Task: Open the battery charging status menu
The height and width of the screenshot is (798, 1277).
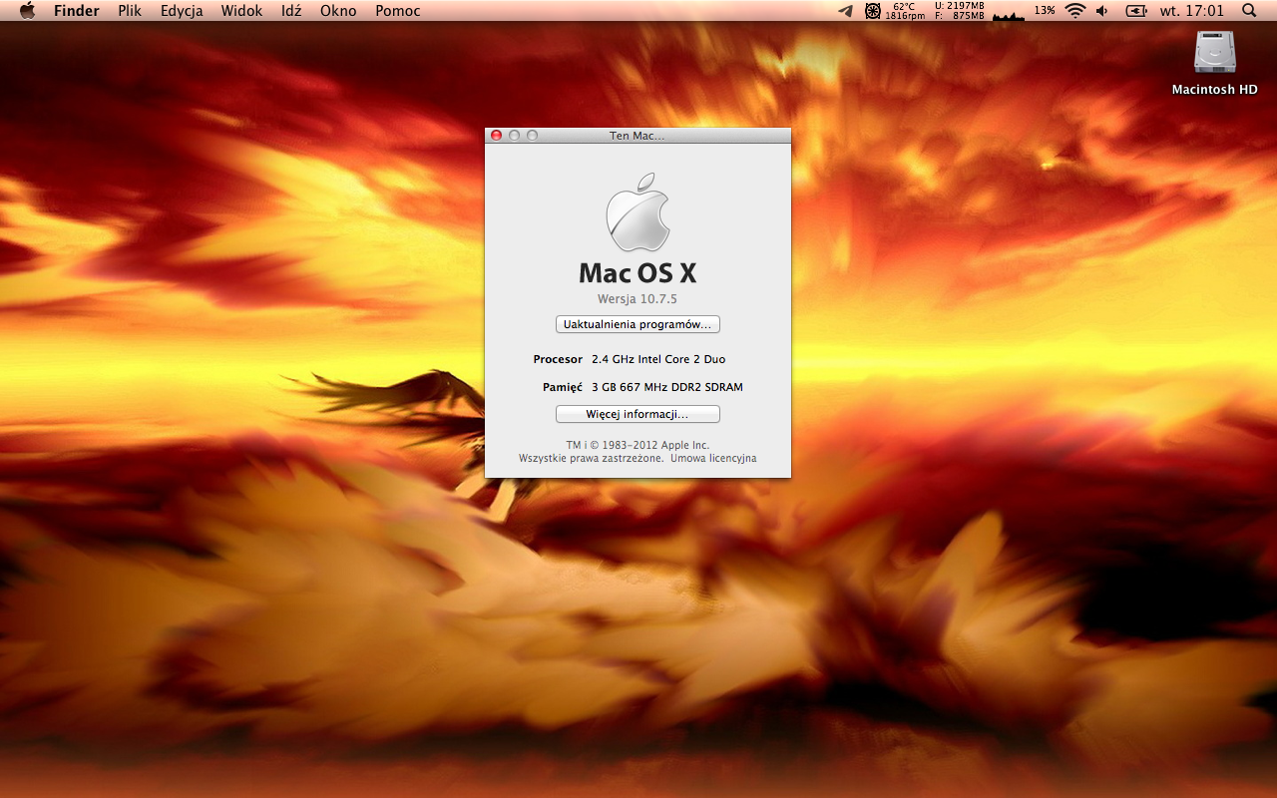Action: (1136, 11)
